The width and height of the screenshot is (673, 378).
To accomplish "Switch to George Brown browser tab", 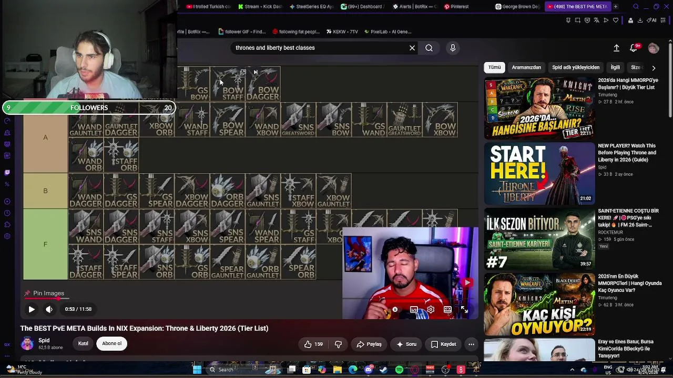I will coord(517,7).
